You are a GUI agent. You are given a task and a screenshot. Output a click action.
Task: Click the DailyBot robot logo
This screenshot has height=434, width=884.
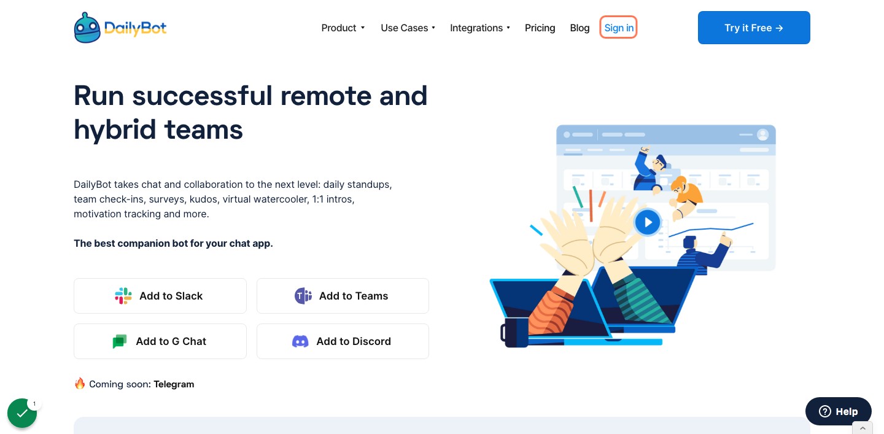[x=87, y=28]
